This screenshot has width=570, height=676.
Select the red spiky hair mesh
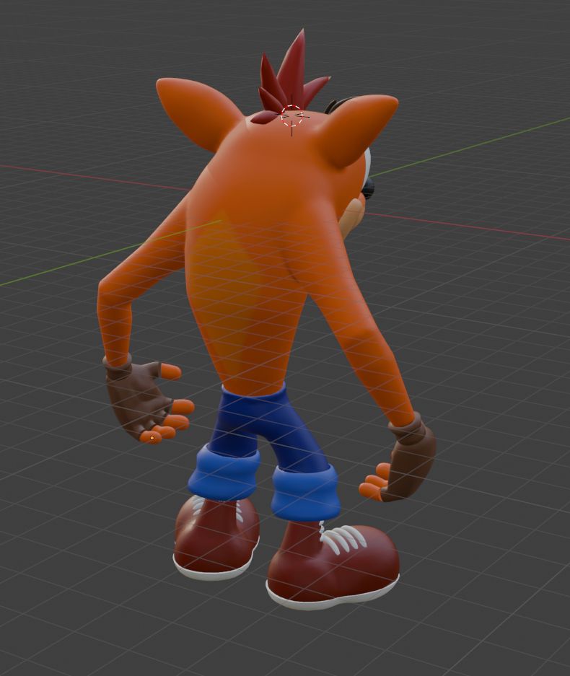pos(290,76)
